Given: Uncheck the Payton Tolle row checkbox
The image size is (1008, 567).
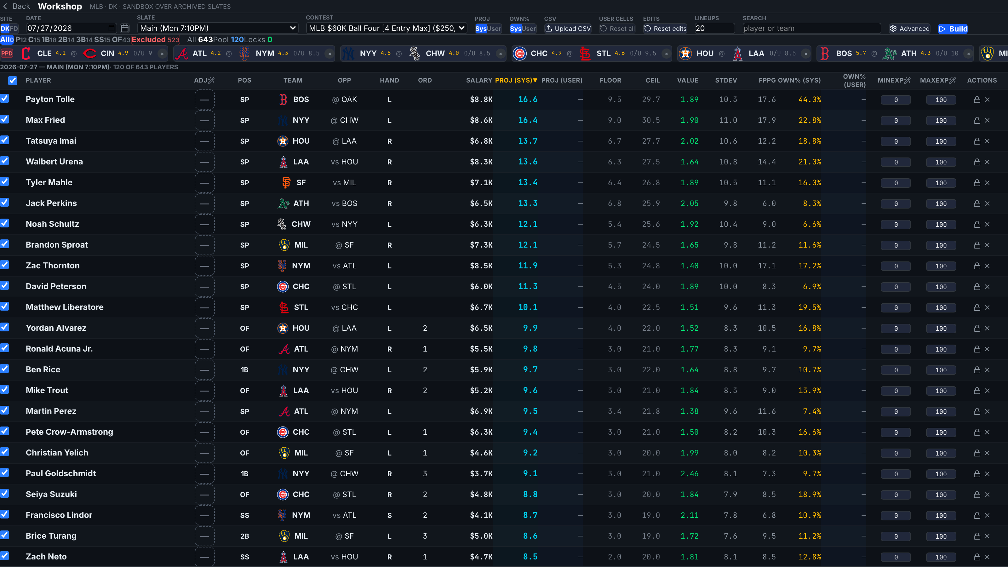Looking at the screenshot, I should pos(4,99).
